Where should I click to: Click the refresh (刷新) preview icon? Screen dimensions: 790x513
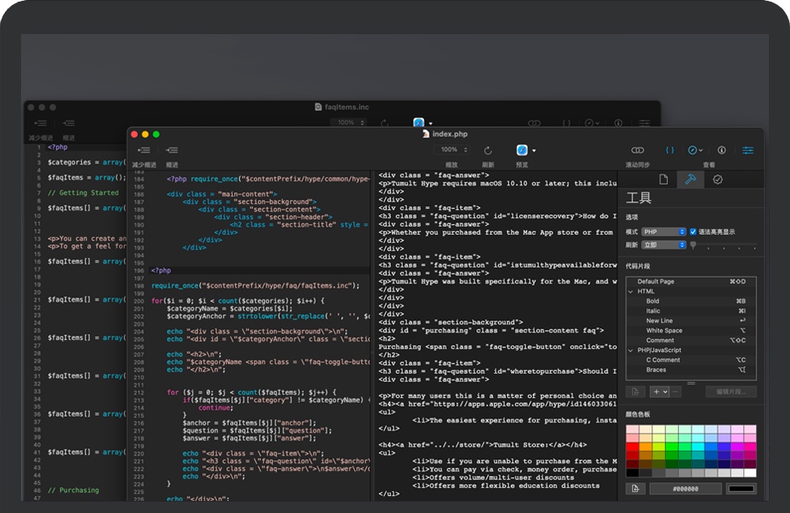[488, 151]
